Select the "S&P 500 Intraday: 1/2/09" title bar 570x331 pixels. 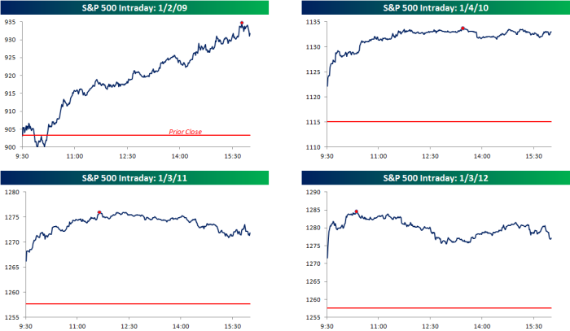(137, 8)
